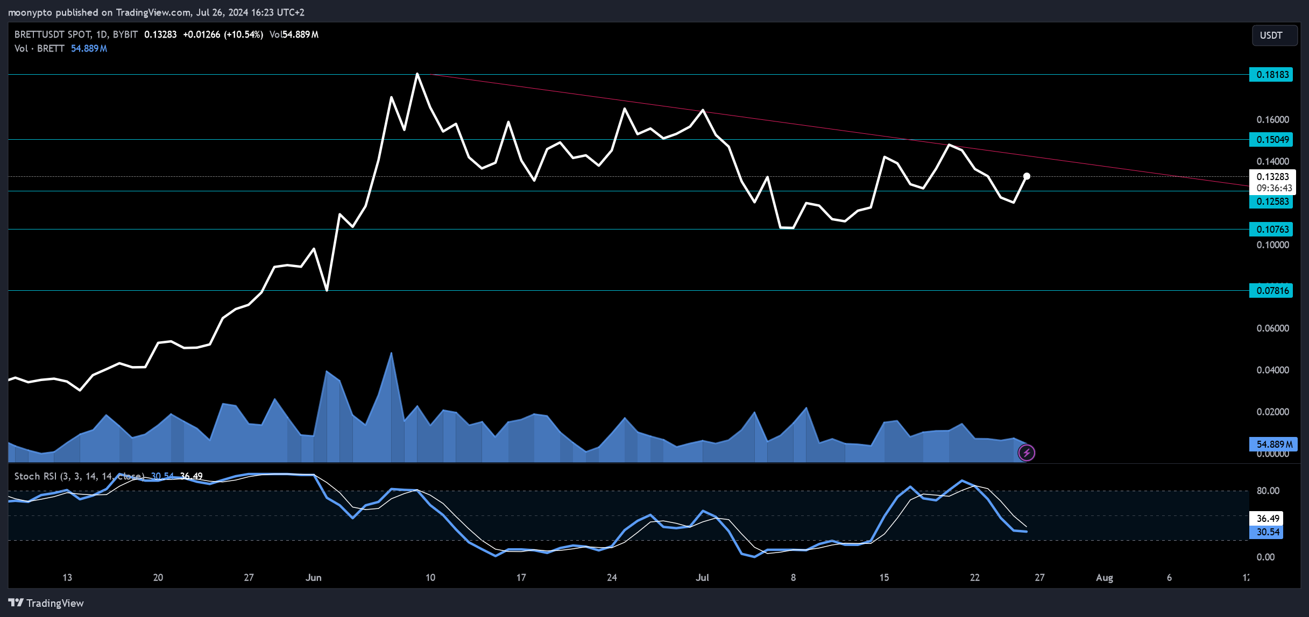Image resolution: width=1309 pixels, height=617 pixels.
Task: Click the white last-price dot on chart
Action: pyautogui.click(x=1027, y=176)
